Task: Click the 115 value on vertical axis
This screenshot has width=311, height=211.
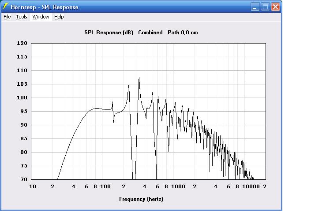Action: (x=22, y=57)
